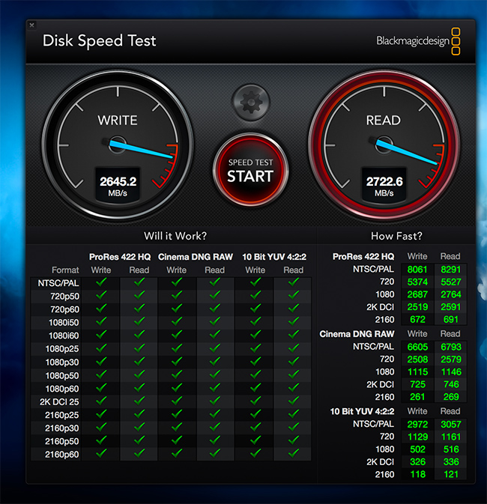Image resolution: width=487 pixels, height=504 pixels.
Task: Click the How Fast? panel heading
Action: 396,236
